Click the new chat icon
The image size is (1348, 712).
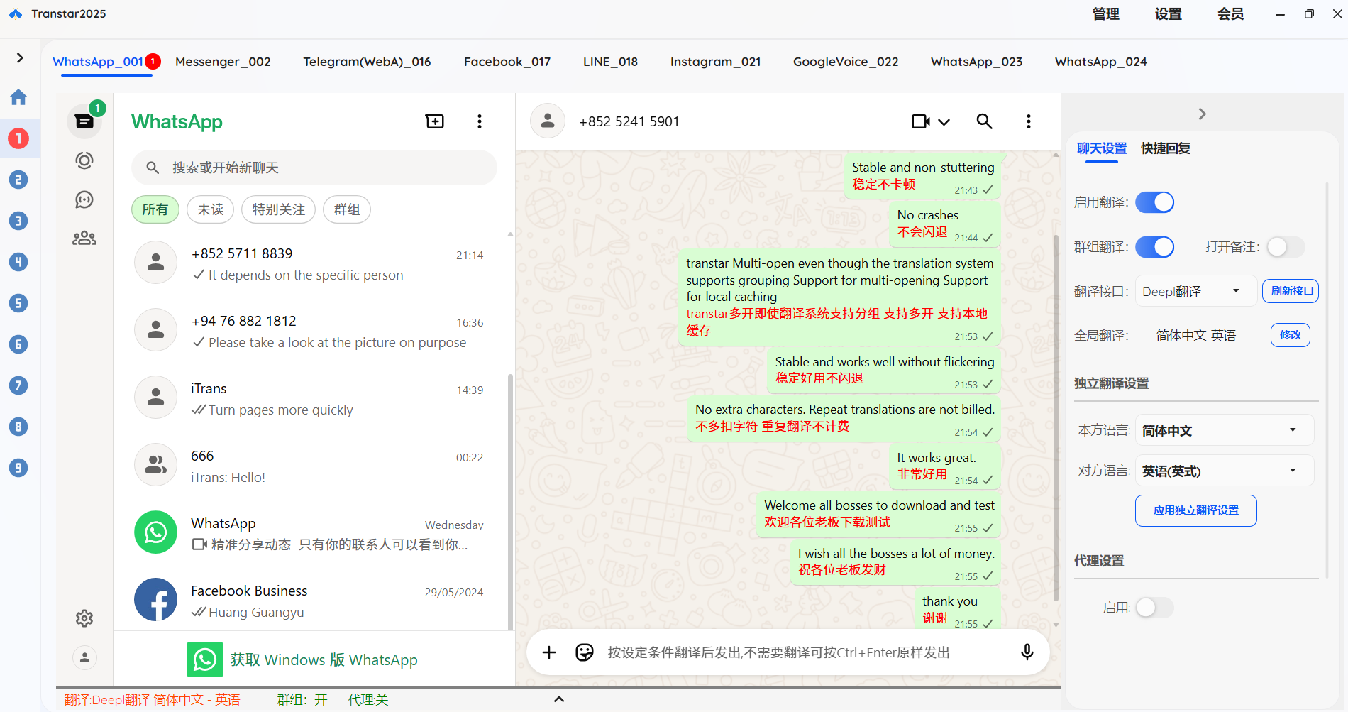(x=434, y=121)
